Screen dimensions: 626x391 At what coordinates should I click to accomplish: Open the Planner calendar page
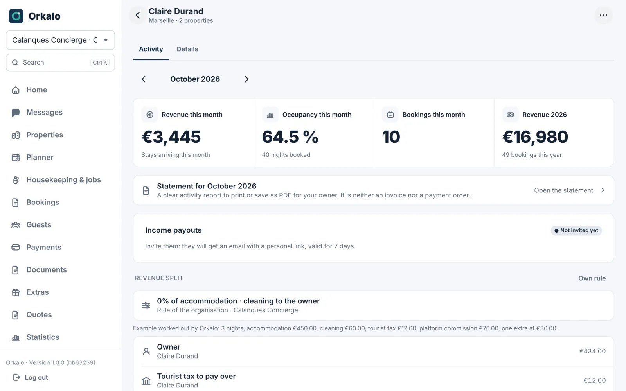[60, 158]
